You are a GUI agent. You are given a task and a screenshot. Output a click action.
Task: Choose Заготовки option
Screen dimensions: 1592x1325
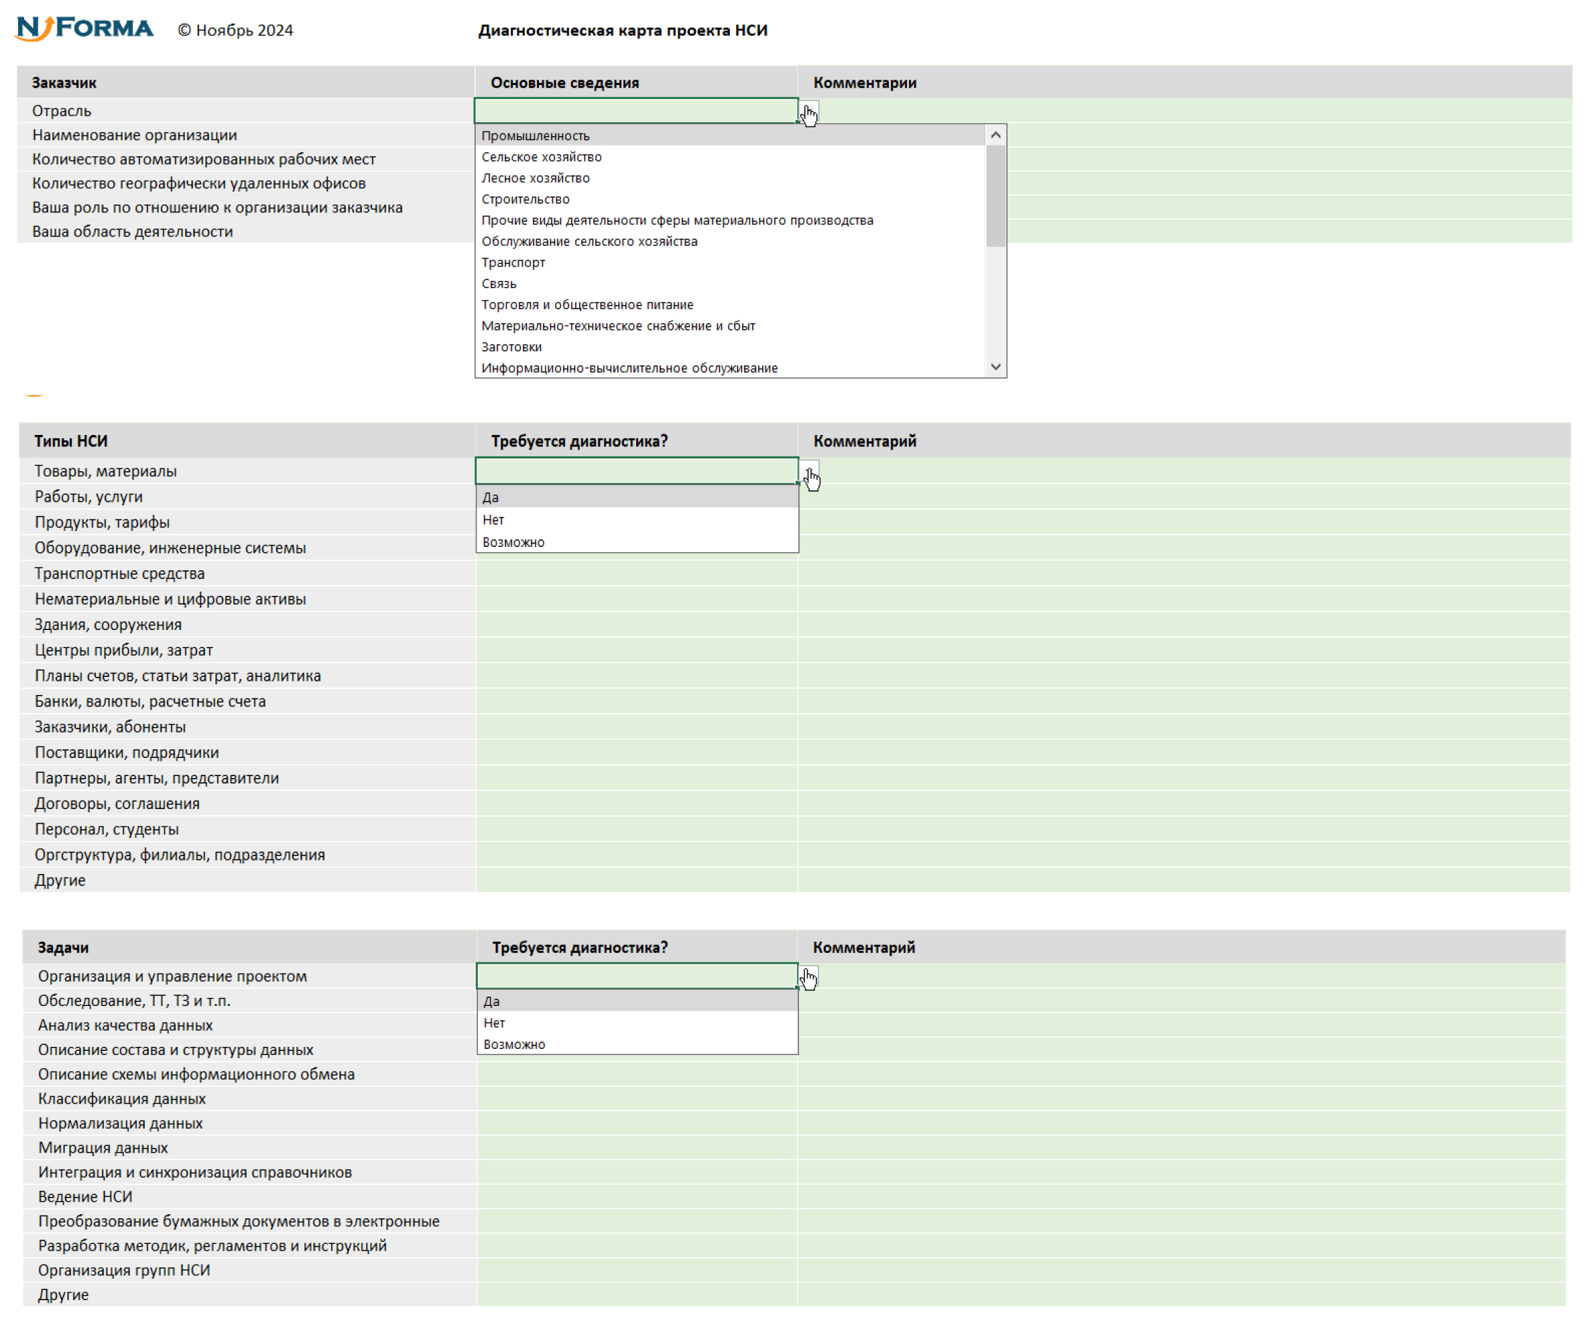pos(730,348)
